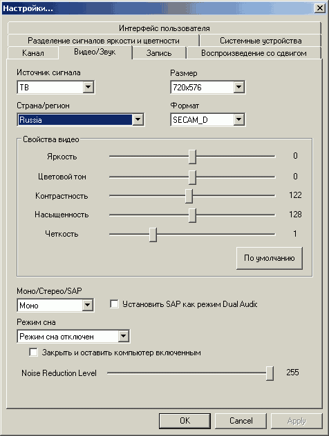Click the По умолчанию button
Viewport: 329px width, 436px height.
point(269,258)
